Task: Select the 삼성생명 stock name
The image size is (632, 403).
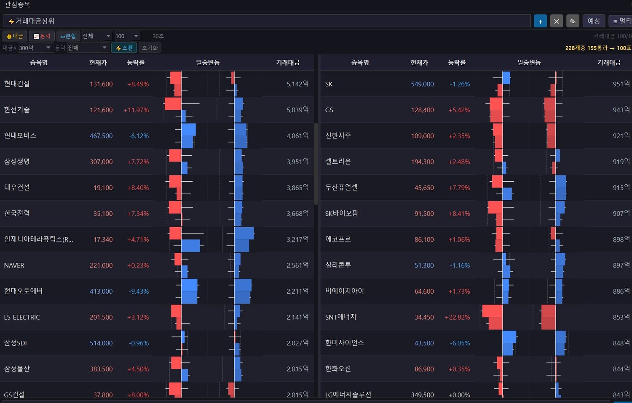Action: (17, 162)
